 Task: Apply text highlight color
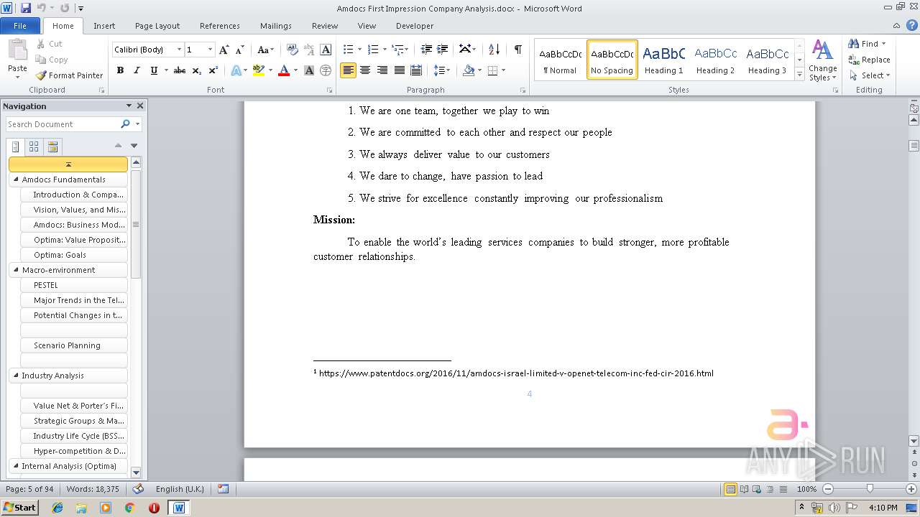(258, 70)
